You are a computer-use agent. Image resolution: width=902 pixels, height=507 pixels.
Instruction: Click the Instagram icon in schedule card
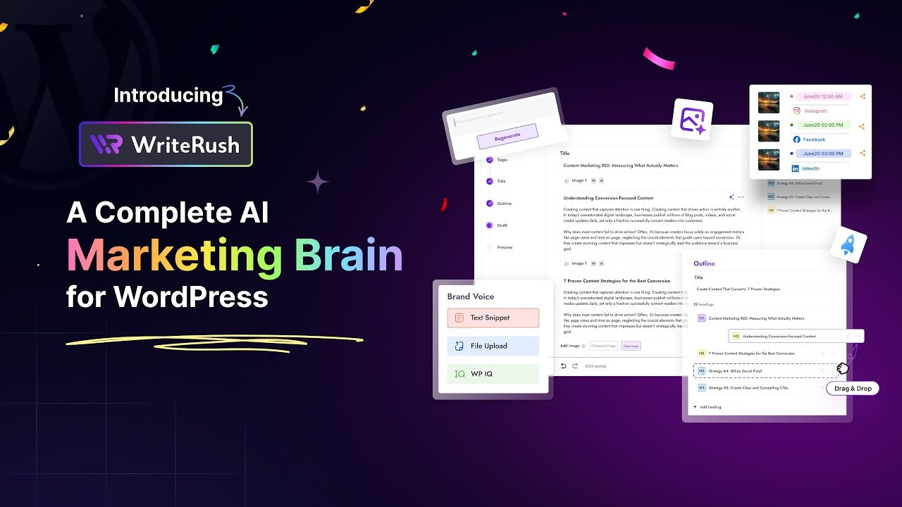tap(796, 111)
